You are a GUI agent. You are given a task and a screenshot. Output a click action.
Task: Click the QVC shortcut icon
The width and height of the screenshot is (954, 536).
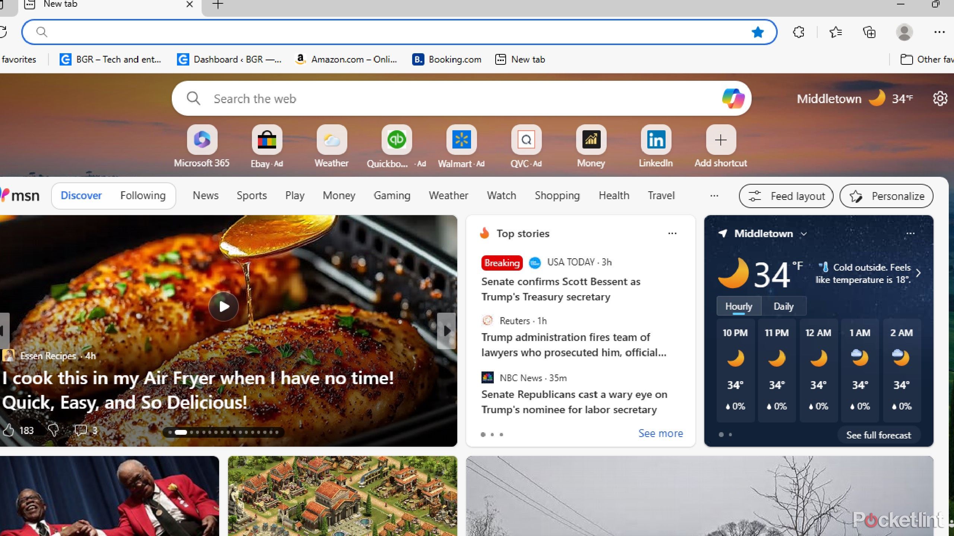(525, 140)
